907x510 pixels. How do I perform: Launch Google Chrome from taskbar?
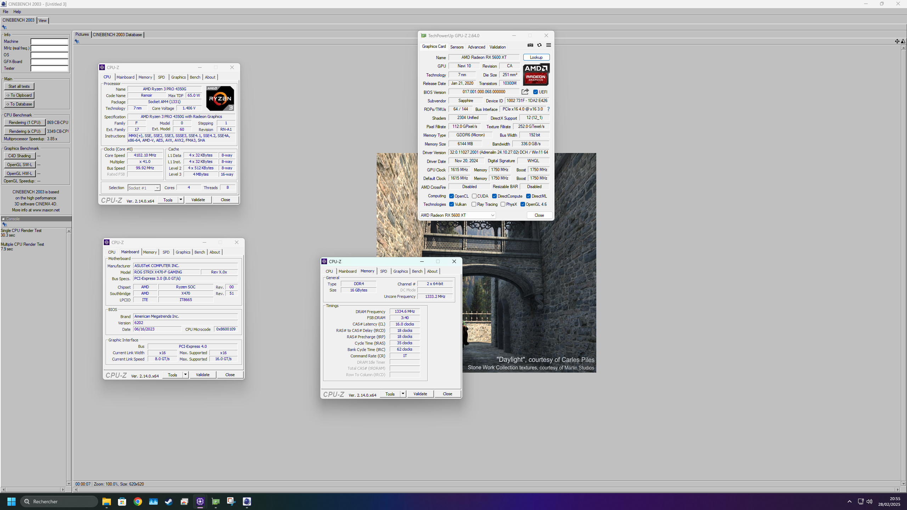pos(138,501)
